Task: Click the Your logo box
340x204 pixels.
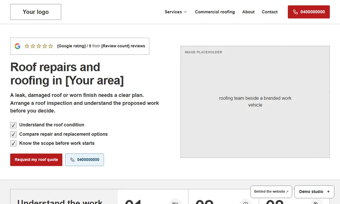Action: click(36, 12)
